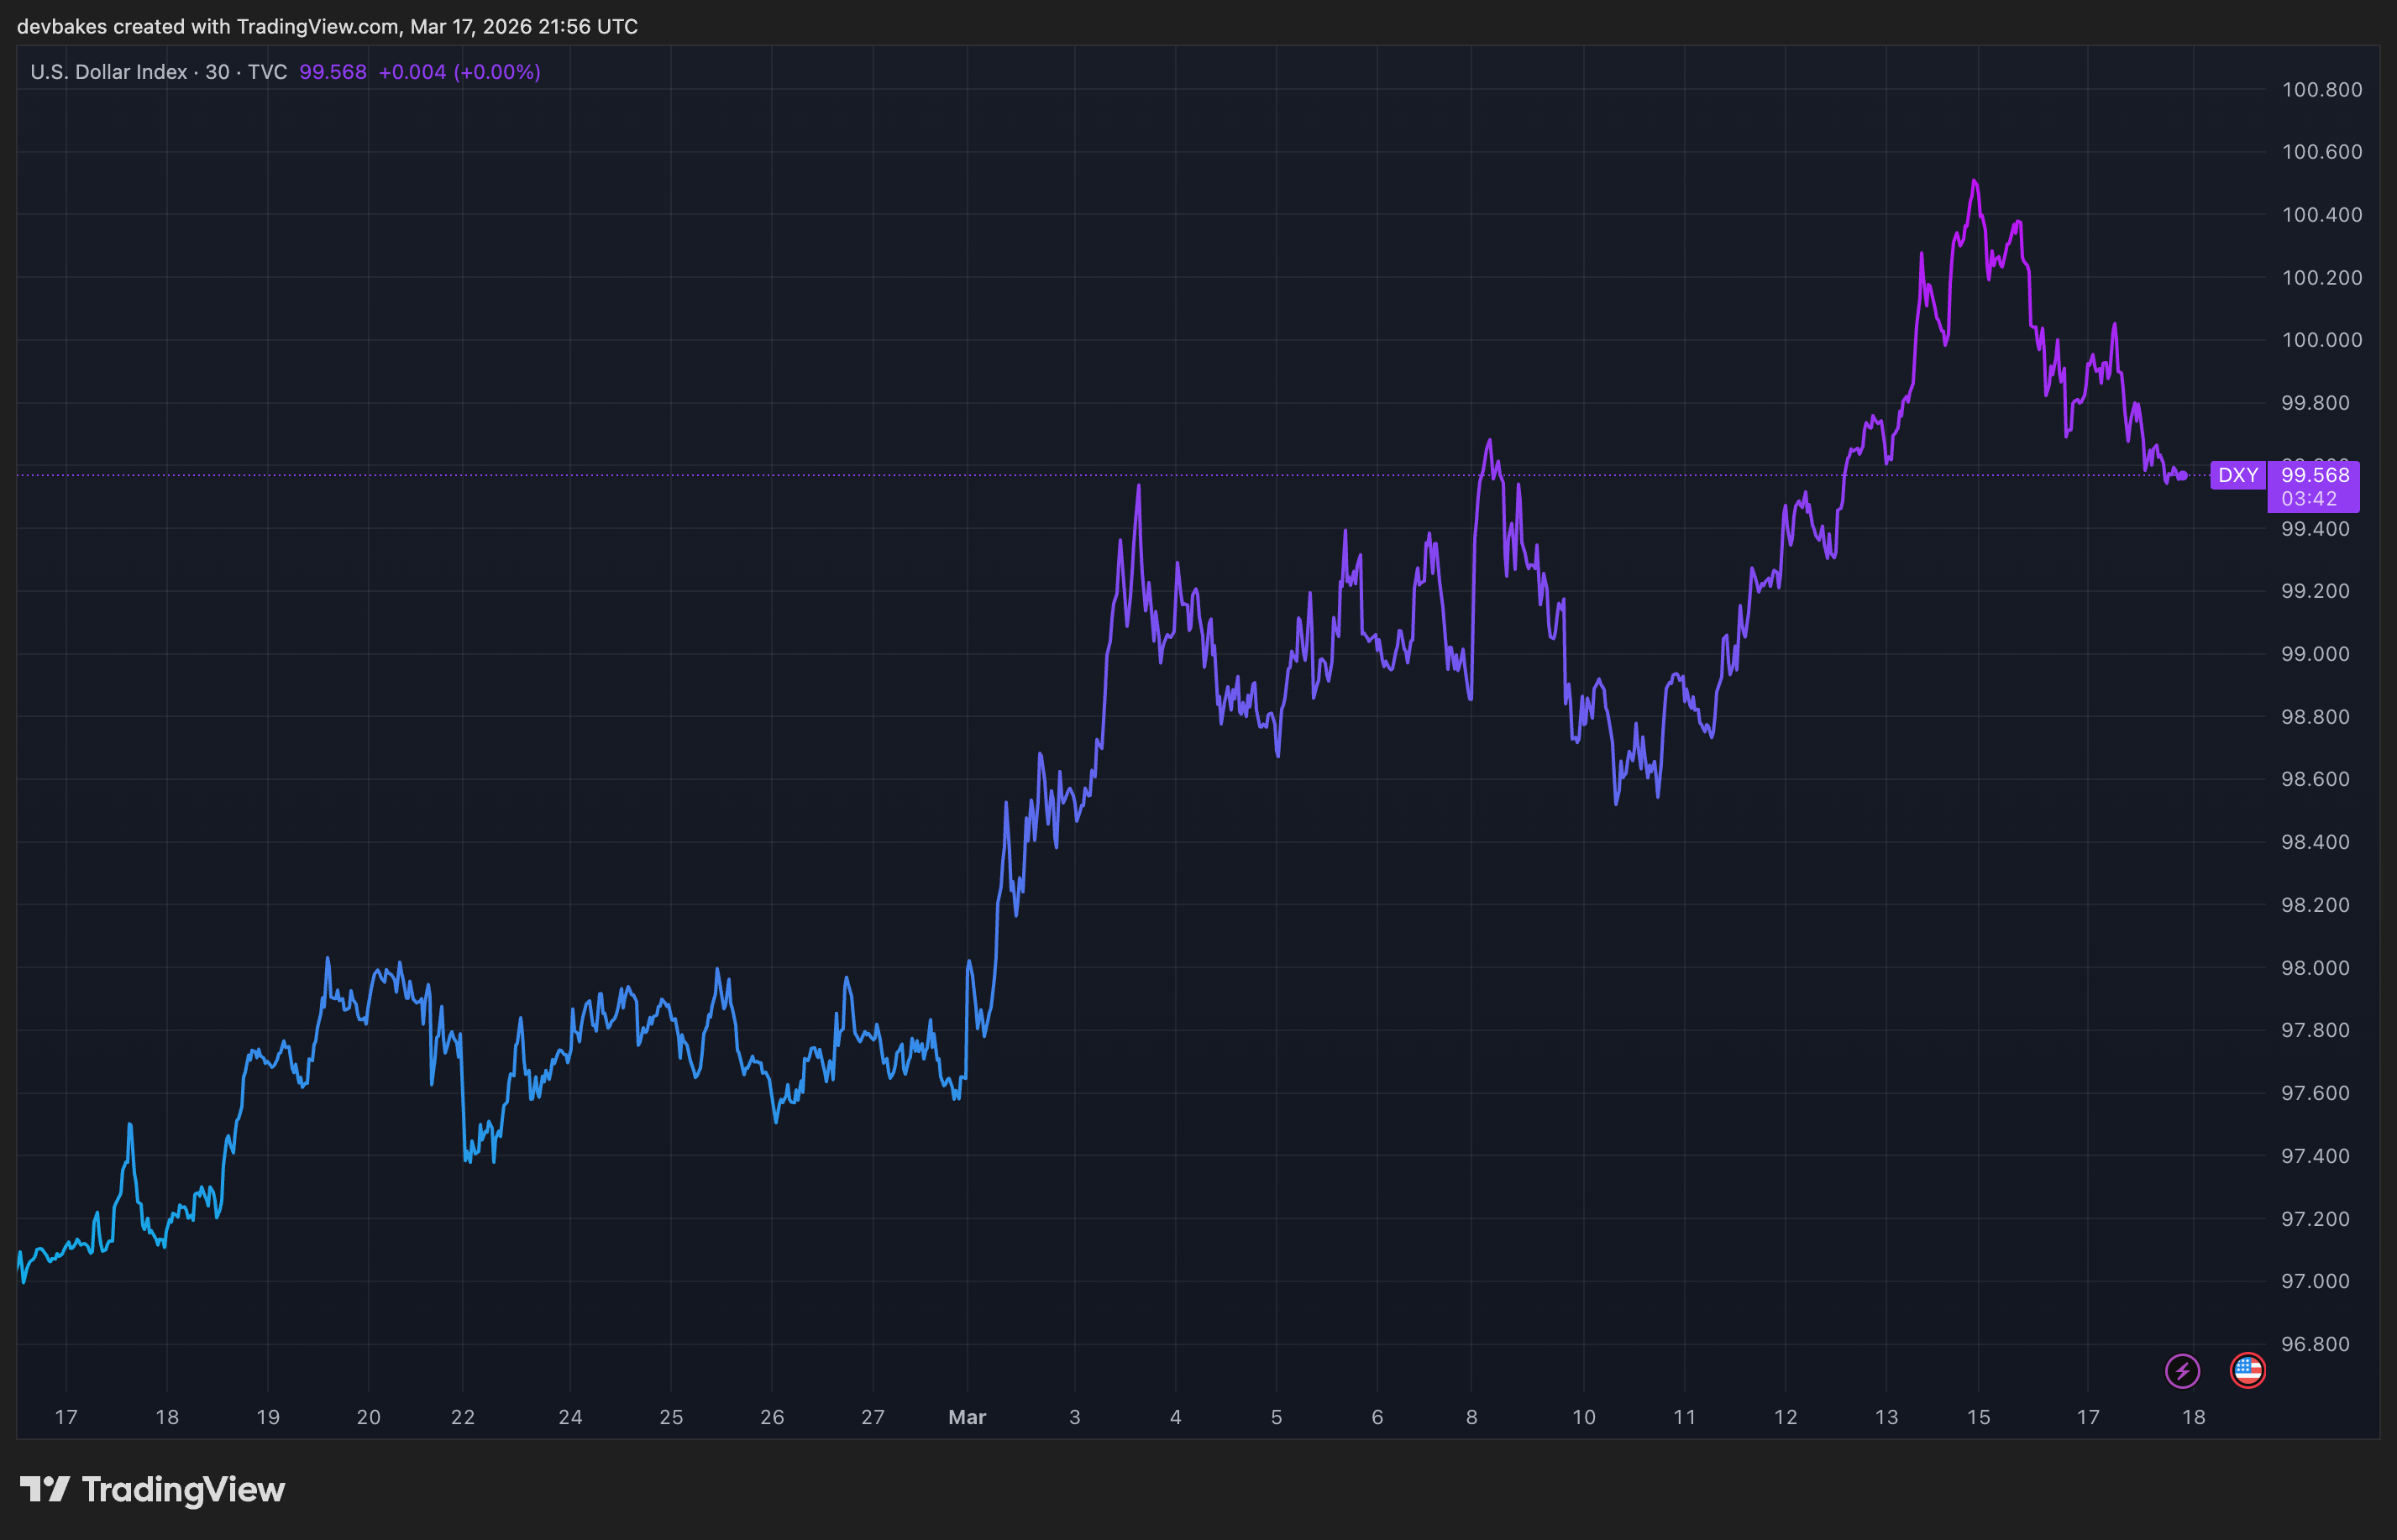This screenshot has height=1540, width=2397.
Task: Click the TradingView logo icon
Action: pos(45,1489)
